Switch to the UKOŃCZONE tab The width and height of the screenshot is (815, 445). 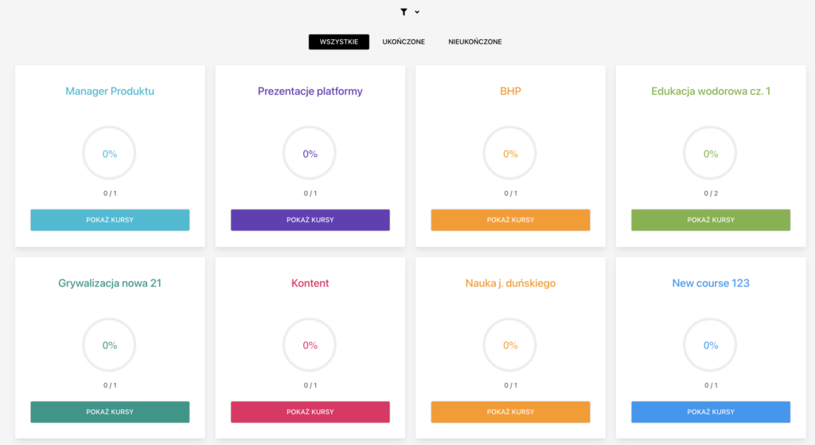(x=404, y=41)
